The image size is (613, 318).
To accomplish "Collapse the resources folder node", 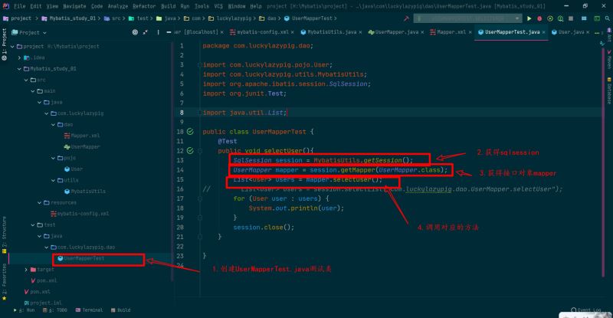I will pos(40,202).
